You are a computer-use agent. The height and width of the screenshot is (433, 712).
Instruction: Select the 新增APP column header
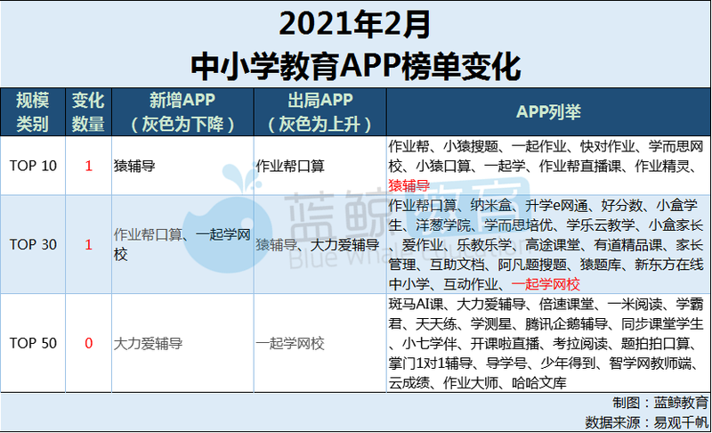tap(182, 111)
